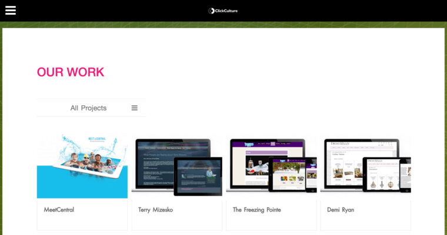Select the Demi Ryan project title

[x=341, y=210]
